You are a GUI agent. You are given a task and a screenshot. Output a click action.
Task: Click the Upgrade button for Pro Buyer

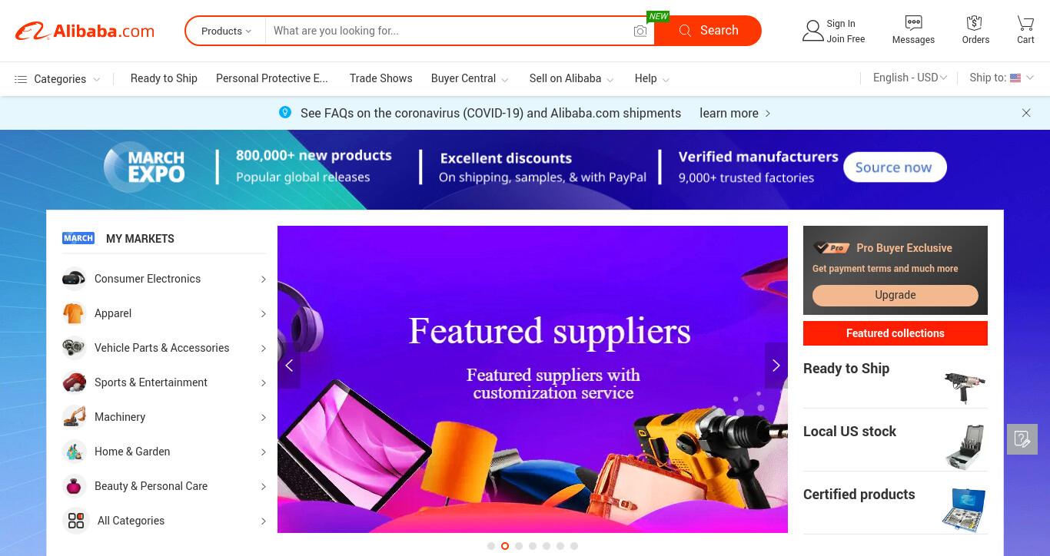tap(895, 295)
